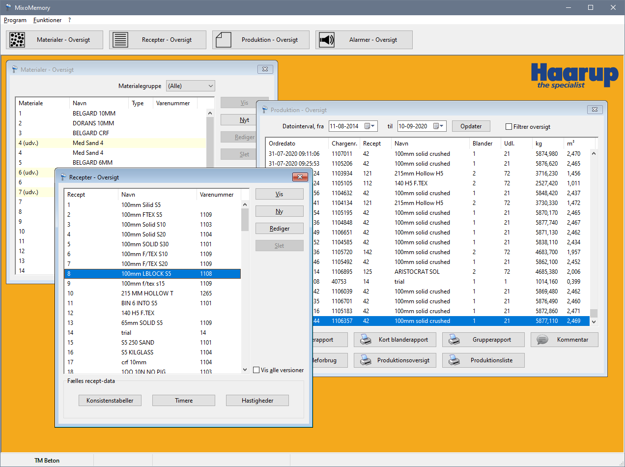Click down arrow of Recepter list scrollbar
Screen dimensions: 625x467
point(245,370)
